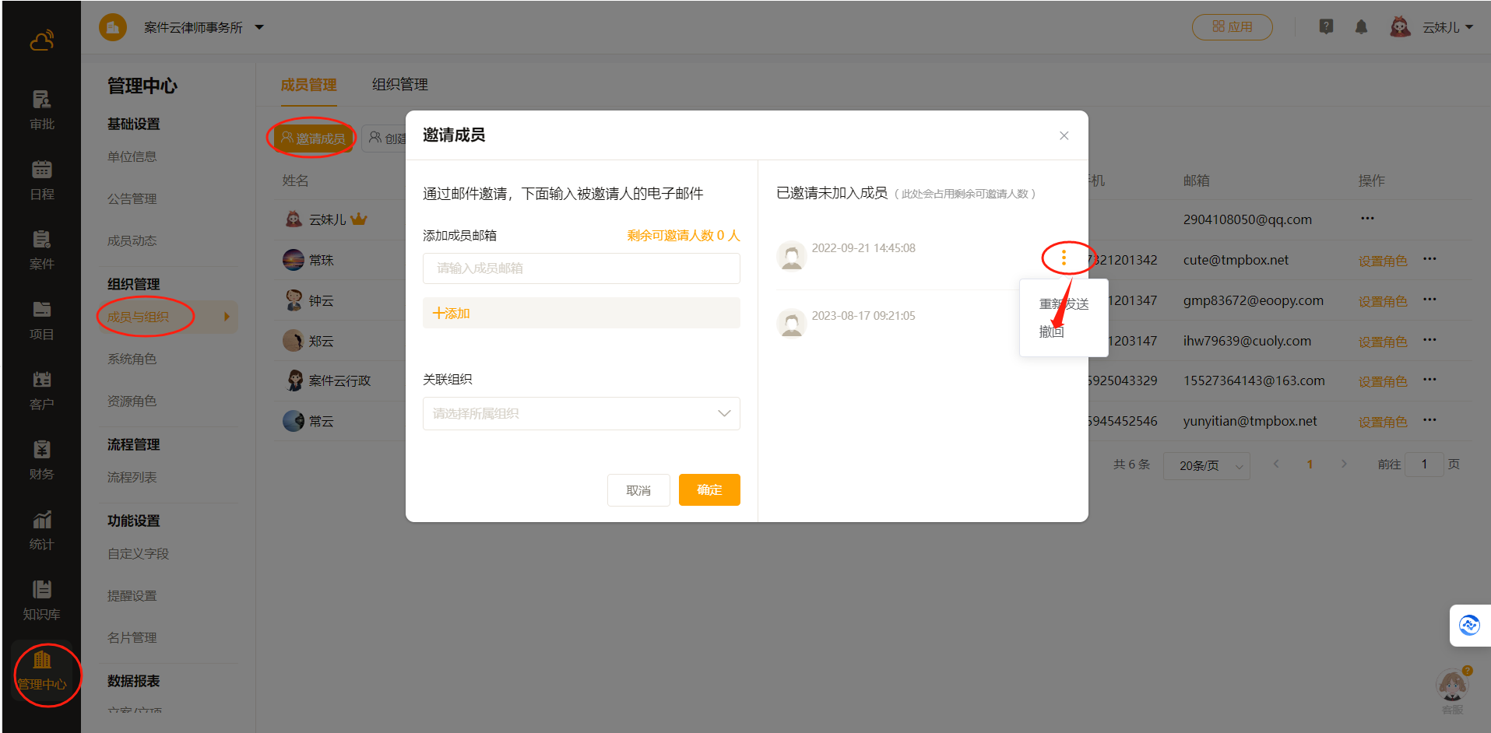This screenshot has width=1491, height=733.
Task: Select 撤回 from the popup menu
Action: click(1051, 332)
